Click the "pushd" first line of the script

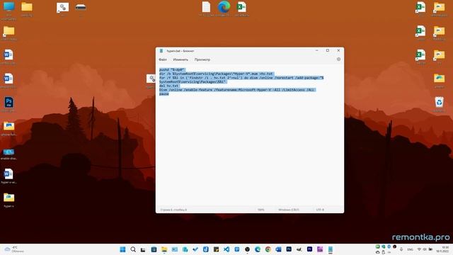pos(172,69)
